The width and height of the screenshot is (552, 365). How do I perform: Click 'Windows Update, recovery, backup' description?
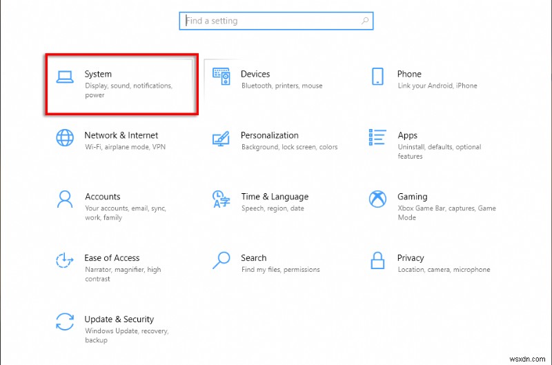tap(127, 335)
